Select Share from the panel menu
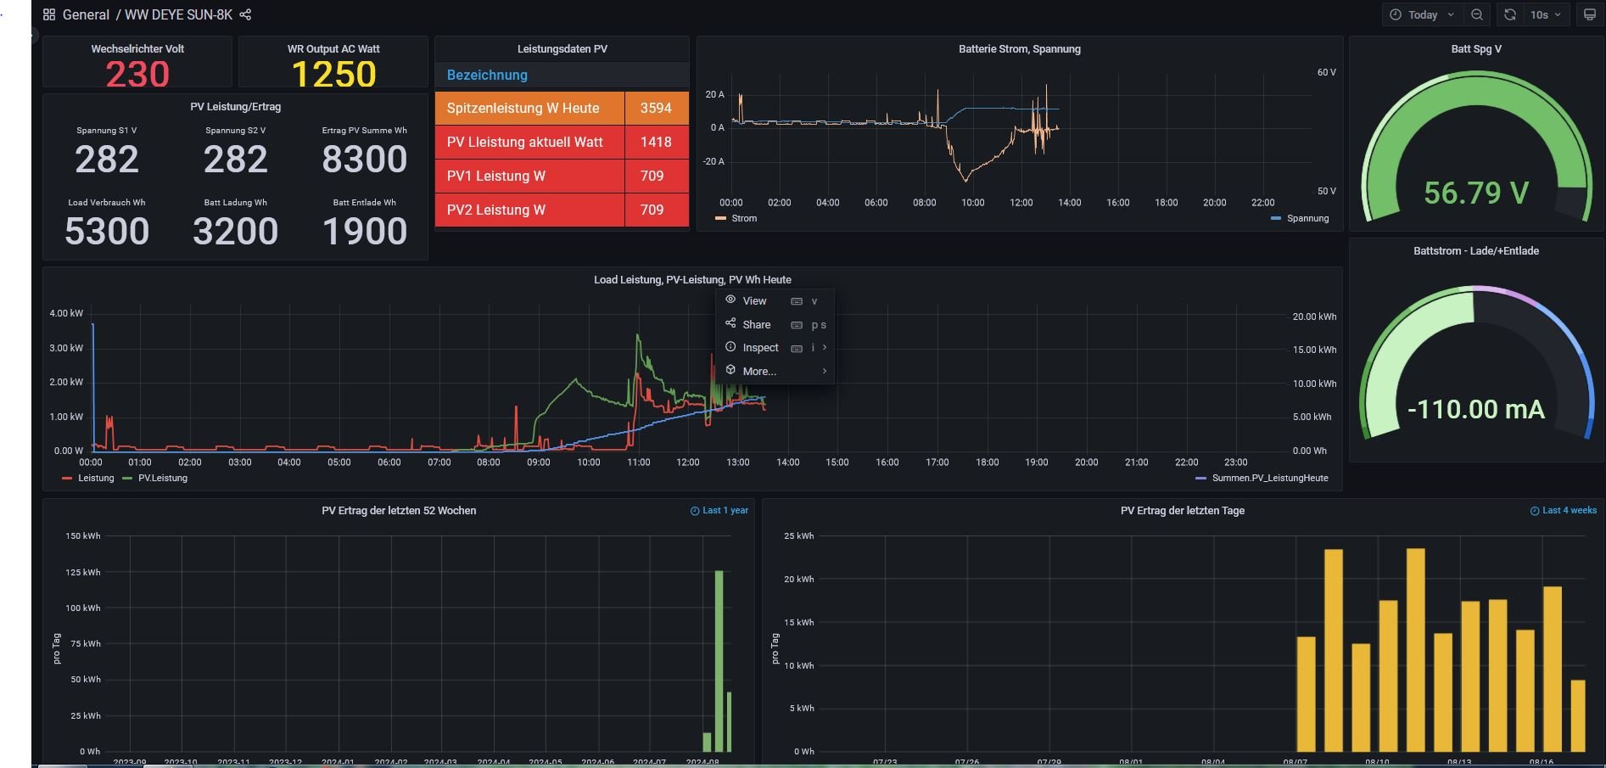1606x768 pixels. (756, 324)
